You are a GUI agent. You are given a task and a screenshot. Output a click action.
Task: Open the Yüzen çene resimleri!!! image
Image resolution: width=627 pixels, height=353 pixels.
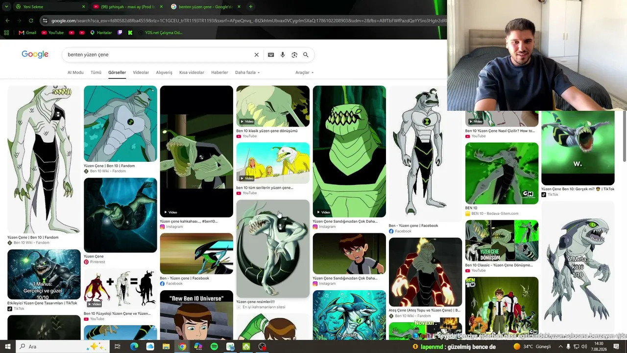(273, 249)
